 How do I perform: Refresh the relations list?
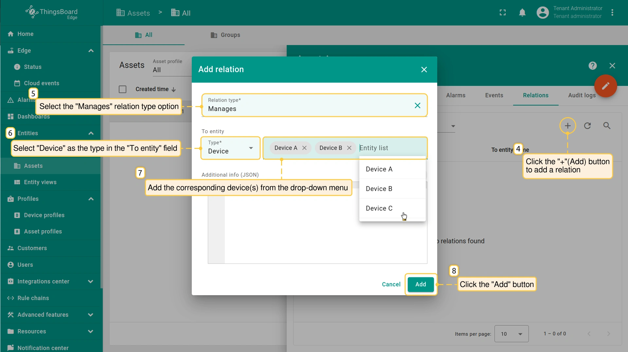pos(587,126)
